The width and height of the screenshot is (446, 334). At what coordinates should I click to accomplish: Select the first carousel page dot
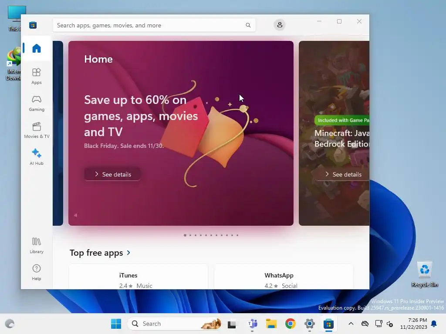click(185, 235)
